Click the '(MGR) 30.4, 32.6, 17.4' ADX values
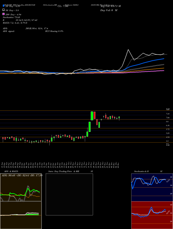This screenshot has height=229, width=173. [x=37, y=28]
